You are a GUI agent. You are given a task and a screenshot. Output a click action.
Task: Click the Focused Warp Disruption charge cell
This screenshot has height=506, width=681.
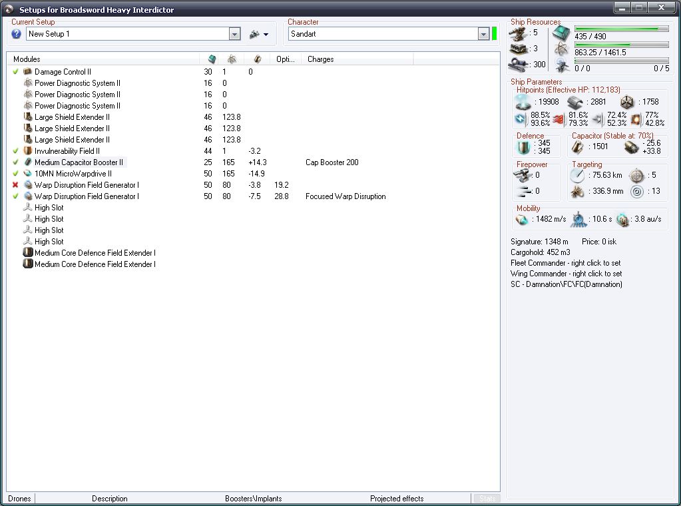click(x=345, y=196)
